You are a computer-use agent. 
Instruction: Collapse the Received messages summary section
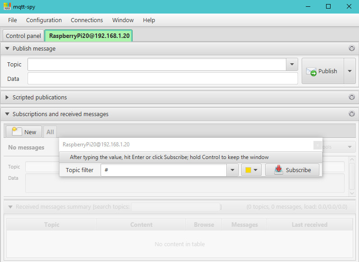[10, 207]
